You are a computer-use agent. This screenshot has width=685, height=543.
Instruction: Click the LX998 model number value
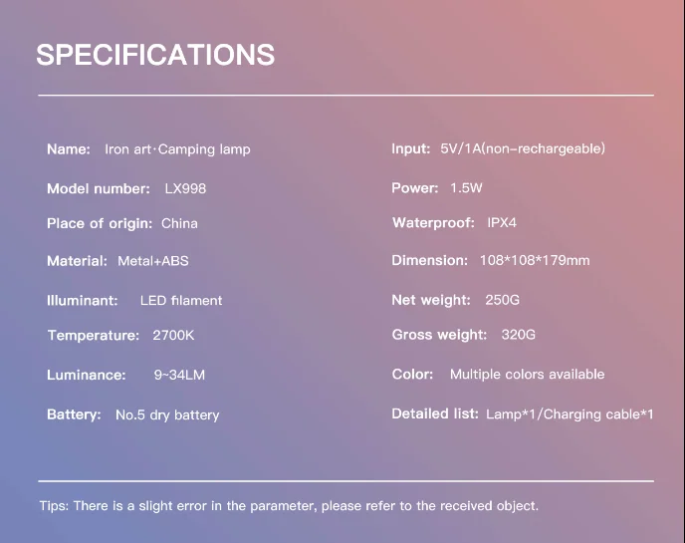point(185,188)
